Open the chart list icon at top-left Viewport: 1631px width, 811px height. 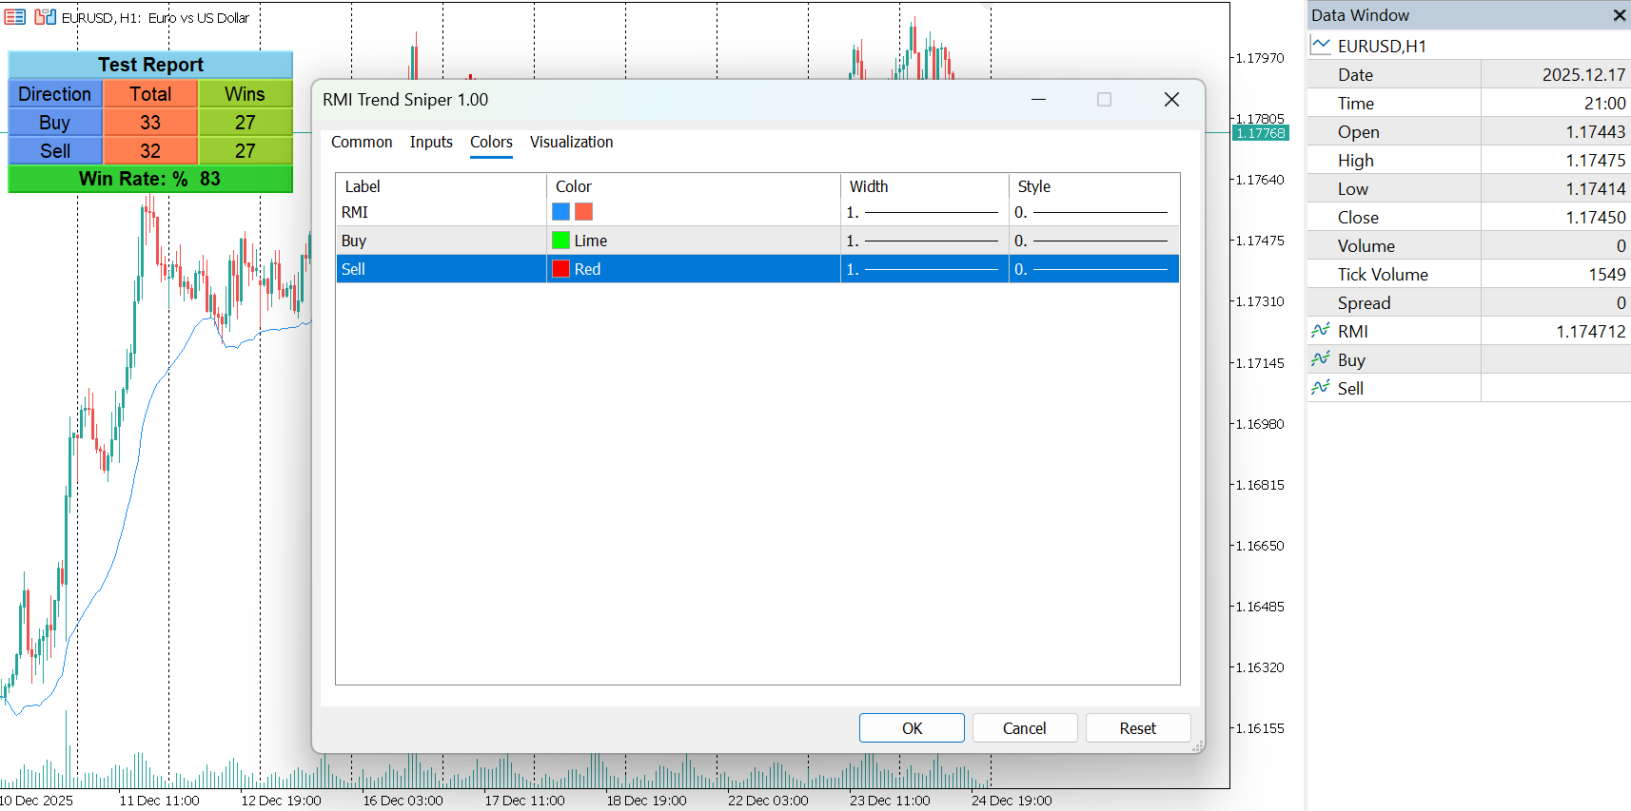[15, 17]
